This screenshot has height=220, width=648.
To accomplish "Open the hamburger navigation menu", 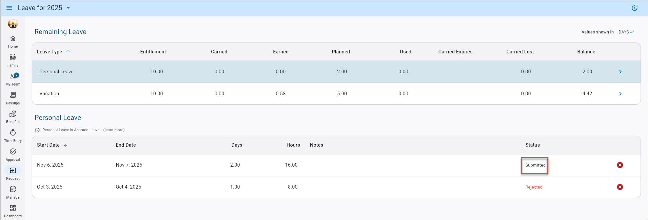I will [9, 8].
